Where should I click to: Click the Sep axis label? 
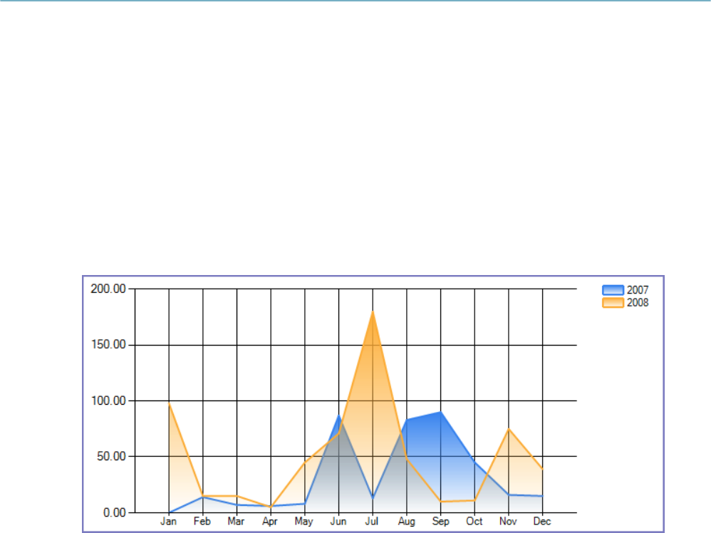pyautogui.click(x=440, y=522)
